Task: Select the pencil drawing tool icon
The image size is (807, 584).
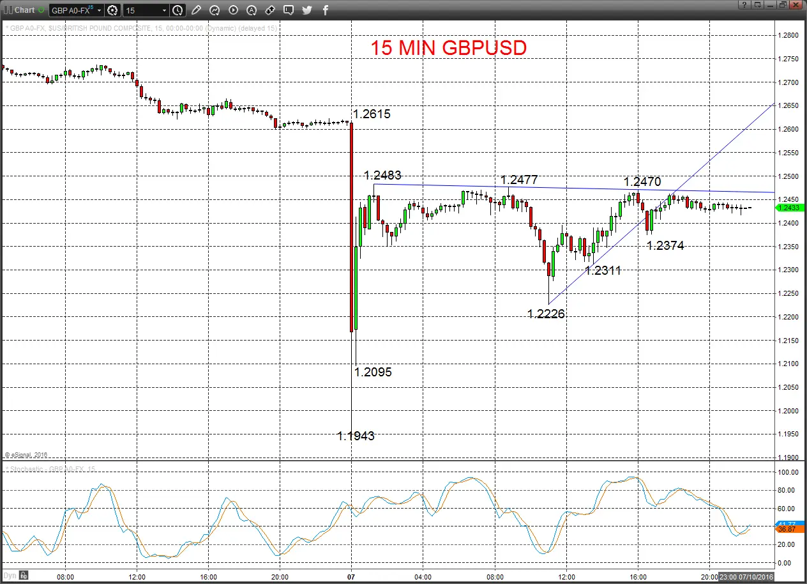Action: (196, 10)
